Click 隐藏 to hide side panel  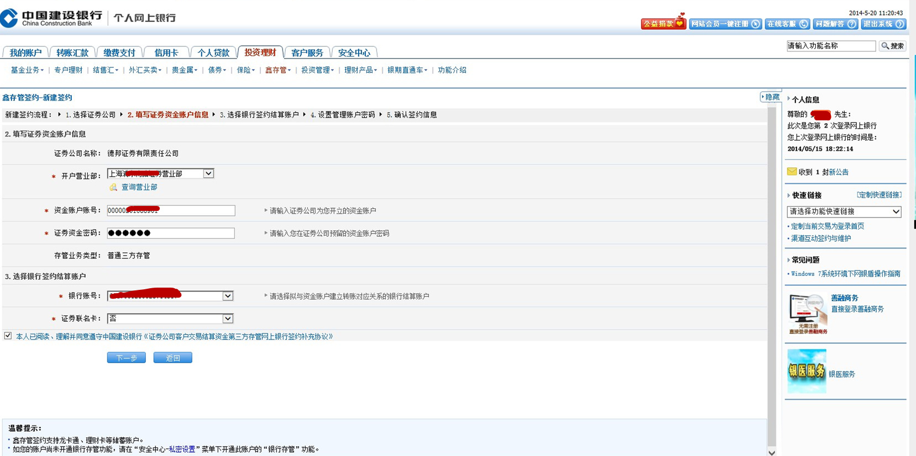pyautogui.click(x=771, y=97)
